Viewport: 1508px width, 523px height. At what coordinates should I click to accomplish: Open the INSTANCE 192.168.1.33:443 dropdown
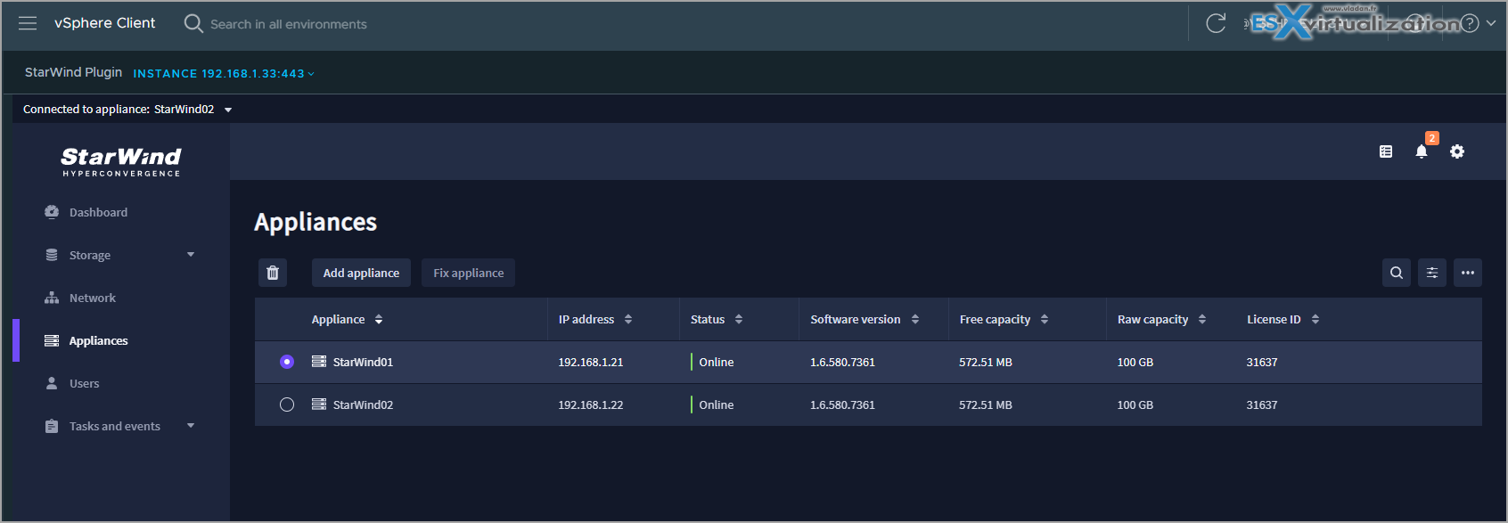[x=224, y=74]
